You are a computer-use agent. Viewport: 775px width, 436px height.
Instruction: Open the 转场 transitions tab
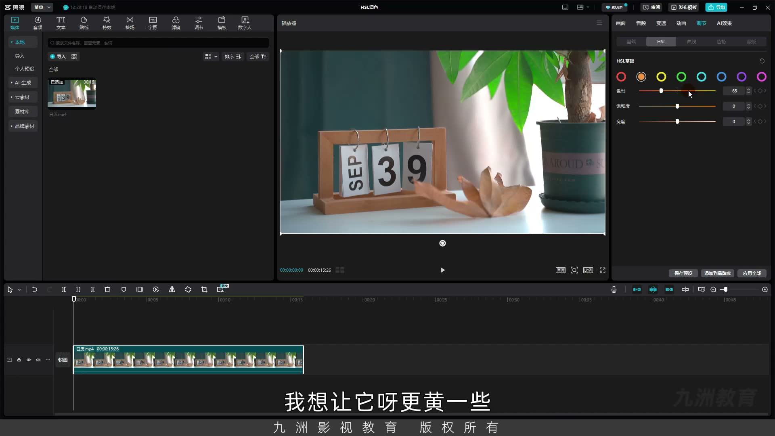click(x=130, y=23)
